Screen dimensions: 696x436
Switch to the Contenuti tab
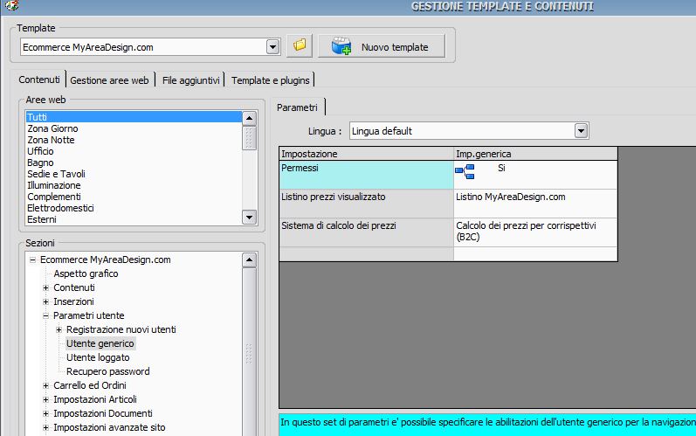39,80
